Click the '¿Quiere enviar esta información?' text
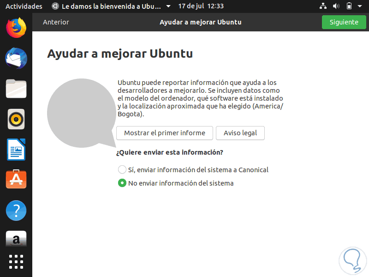 click(x=169, y=152)
